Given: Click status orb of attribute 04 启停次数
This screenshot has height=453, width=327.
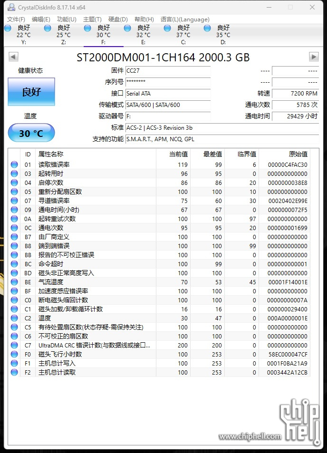Looking at the screenshot, I should tap(14, 183).
